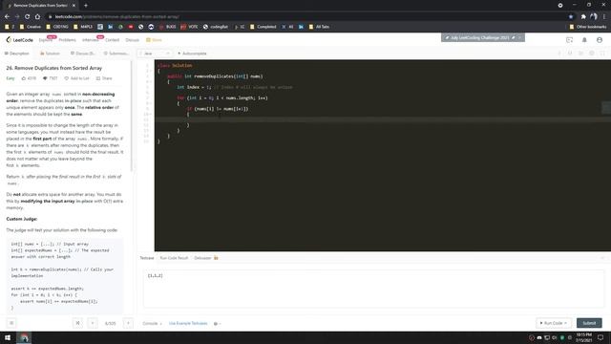Screen dimensions: 611x344
Task: Open the user profile avatar menu
Action: coord(600,40)
